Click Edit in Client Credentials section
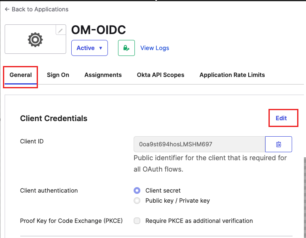306x238 pixels. [x=281, y=118]
